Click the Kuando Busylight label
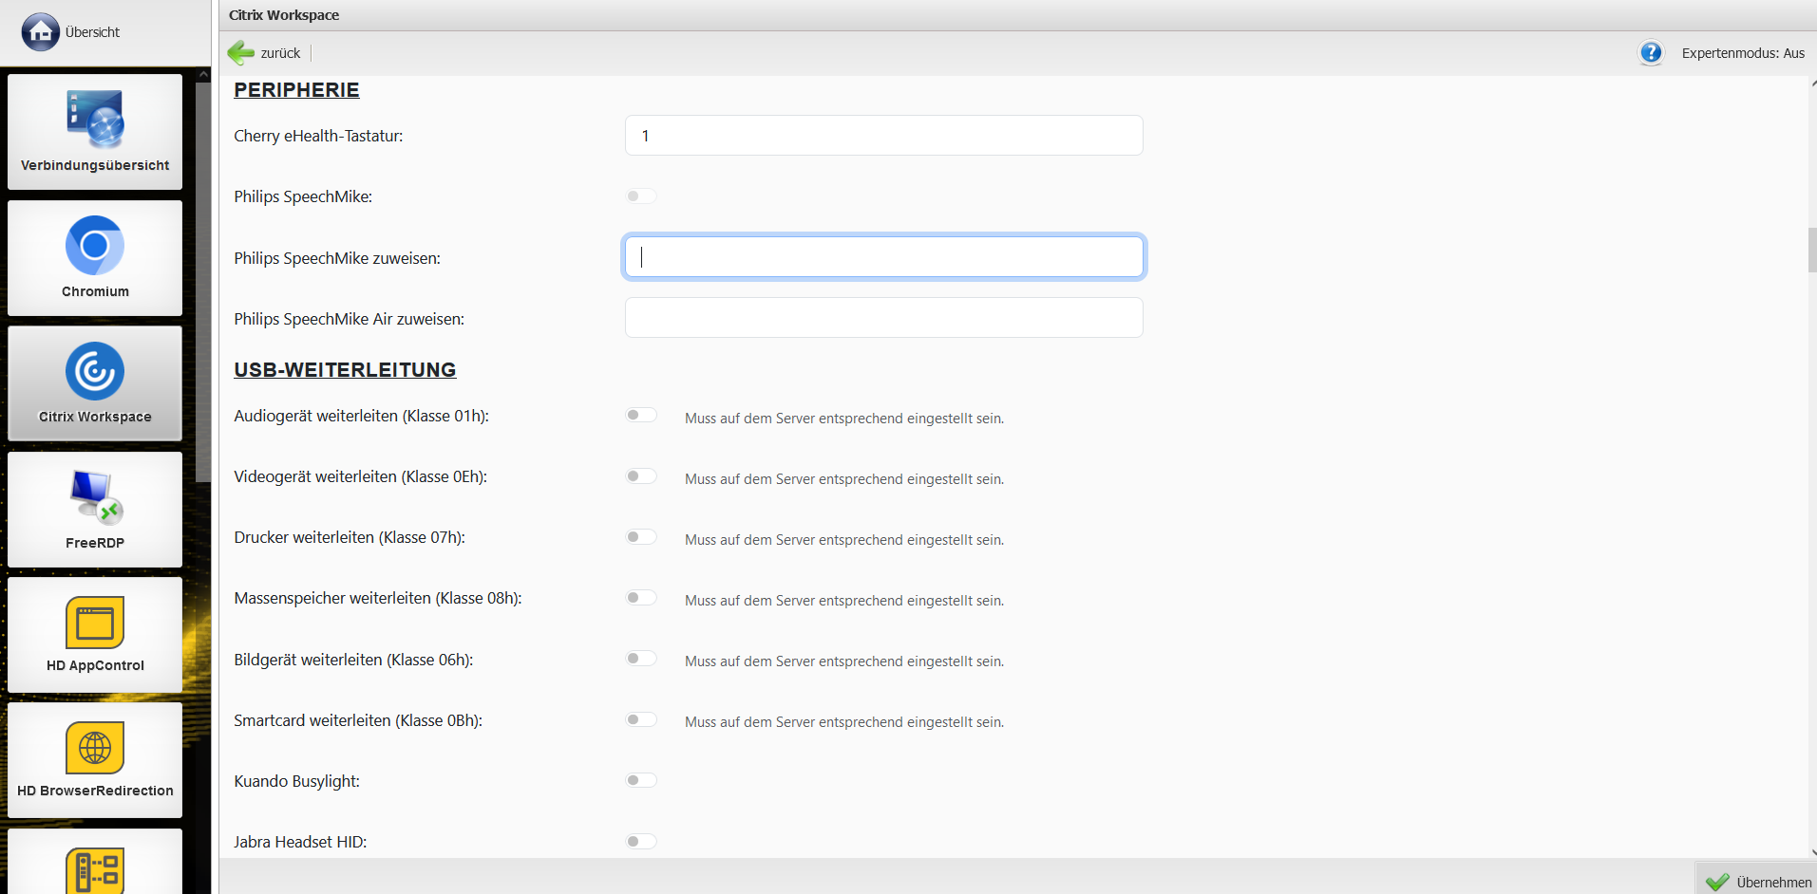 pyautogui.click(x=296, y=781)
